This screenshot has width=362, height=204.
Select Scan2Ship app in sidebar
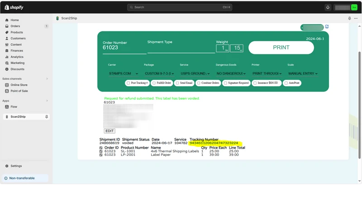click(x=26, y=117)
